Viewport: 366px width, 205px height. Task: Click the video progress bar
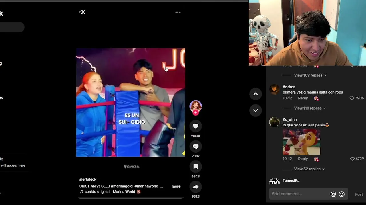pos(131,198)
